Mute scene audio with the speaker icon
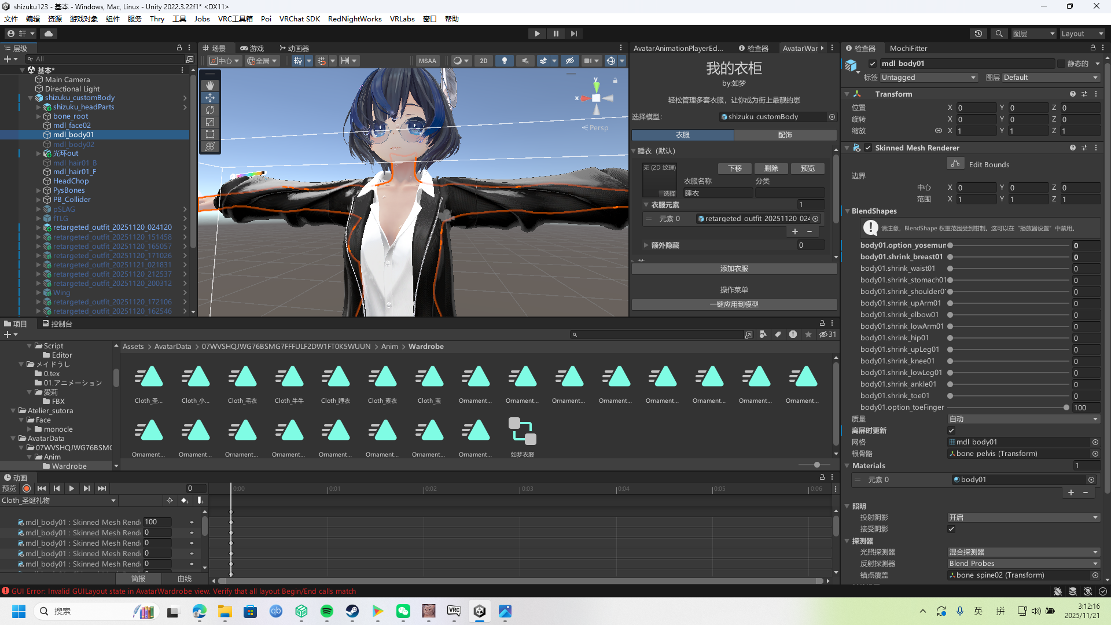1111x625 pixels. (525, 61)
